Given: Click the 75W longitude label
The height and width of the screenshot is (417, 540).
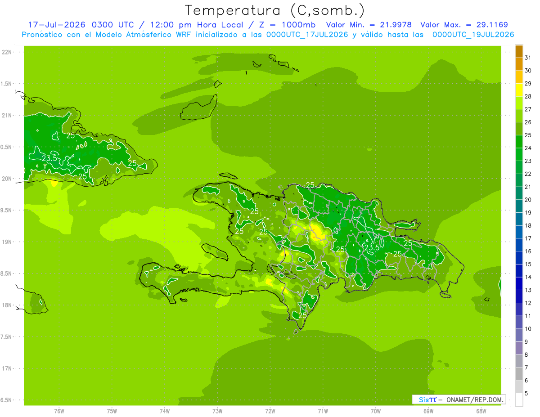Looking at the screenshot, I should point(112,411).
